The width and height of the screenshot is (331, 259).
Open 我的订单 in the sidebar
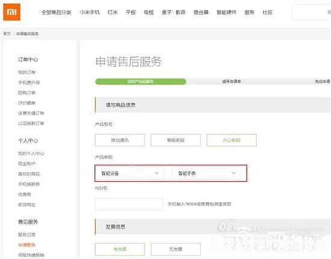point(26,72)
